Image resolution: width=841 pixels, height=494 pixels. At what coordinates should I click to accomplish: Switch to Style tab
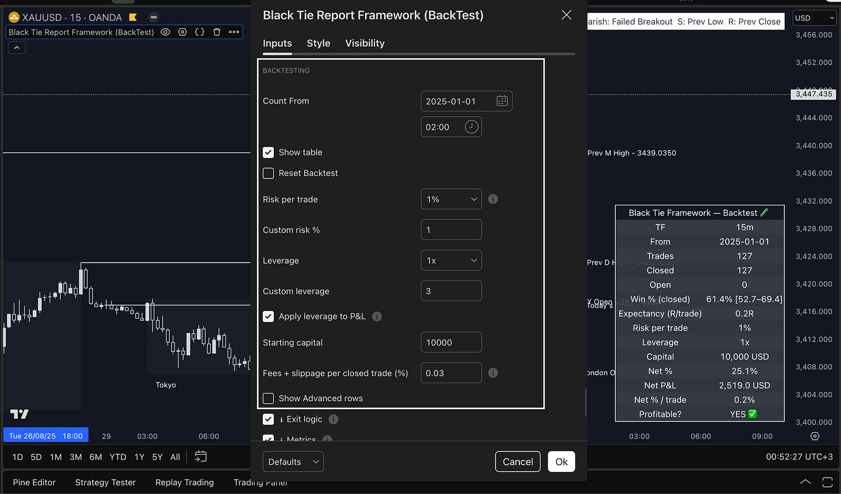[318, 43]
